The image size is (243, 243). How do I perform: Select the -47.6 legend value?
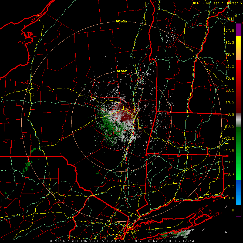click(229, 150)
